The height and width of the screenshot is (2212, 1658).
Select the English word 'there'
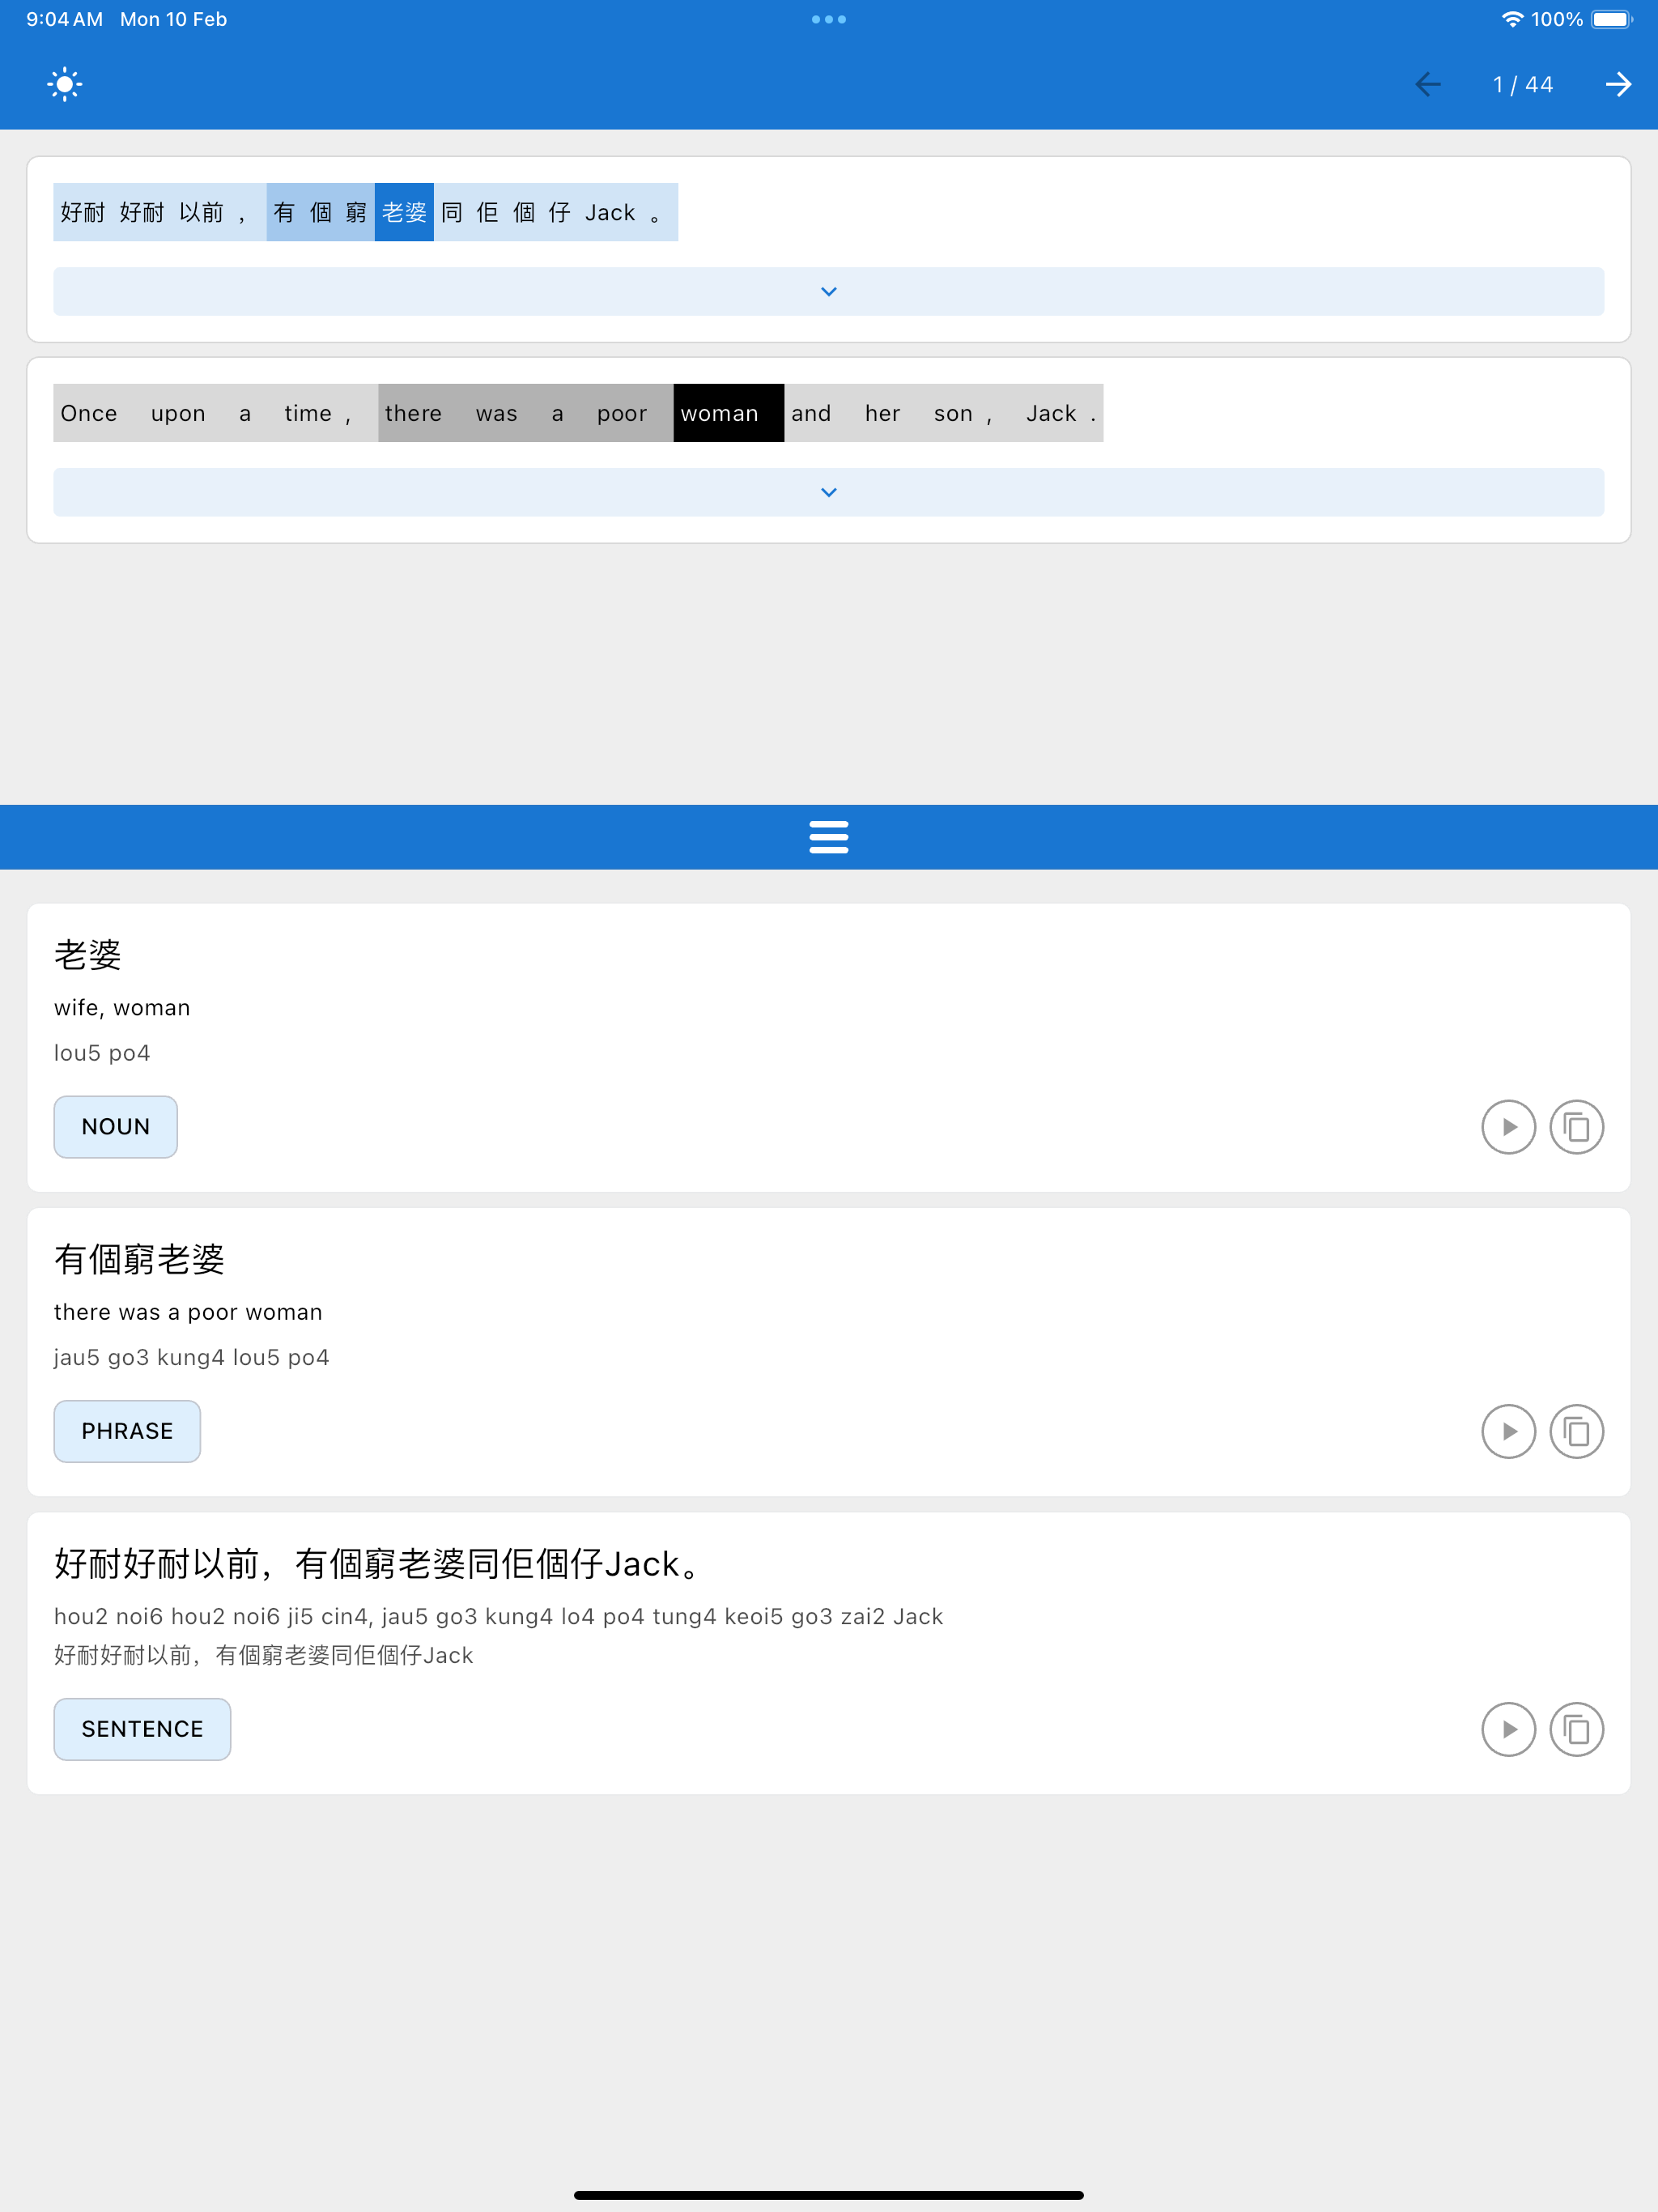click(413, 413)
